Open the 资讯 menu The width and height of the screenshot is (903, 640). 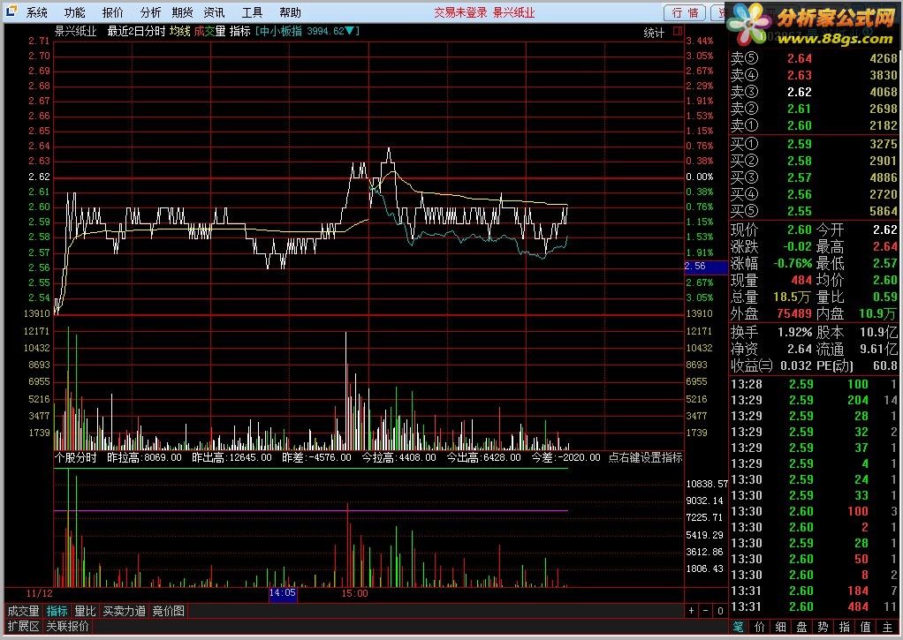coord(214,12)
